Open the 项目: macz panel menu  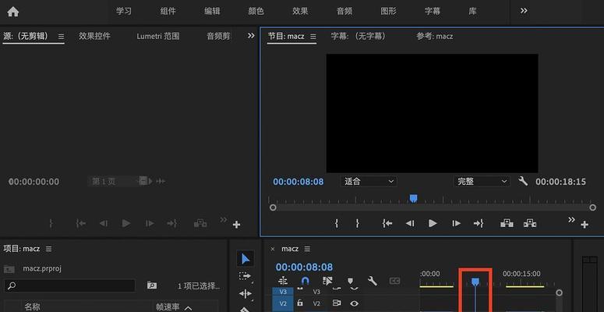tap(48, 249)
